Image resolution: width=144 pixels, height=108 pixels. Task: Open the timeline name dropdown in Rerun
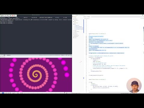coord(14,93)
